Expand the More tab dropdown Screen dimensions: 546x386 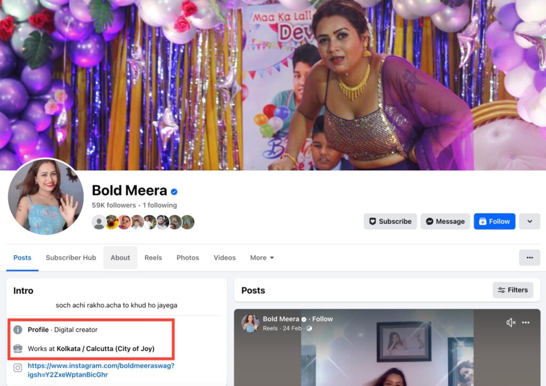coord(262,258)
